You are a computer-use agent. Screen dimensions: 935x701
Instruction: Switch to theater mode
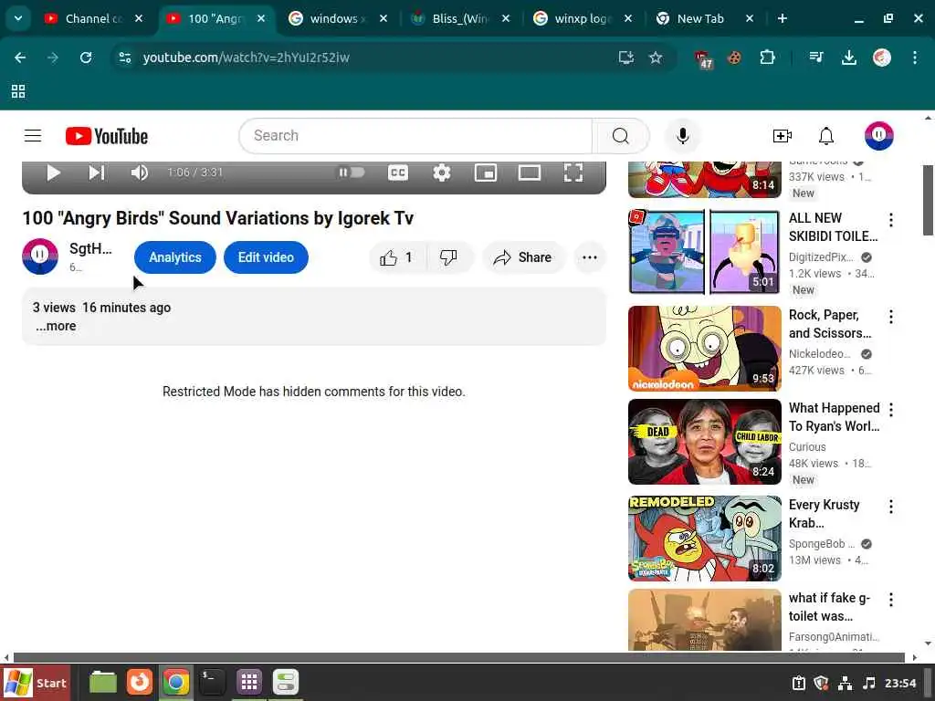click(529, 173)
